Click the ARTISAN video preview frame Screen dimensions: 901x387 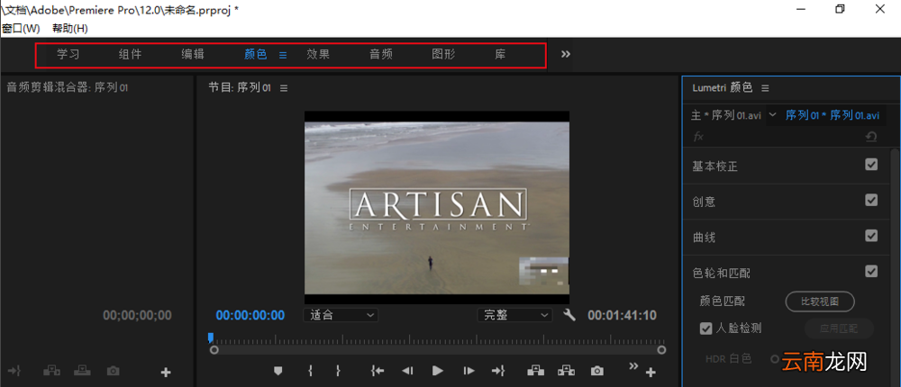tap(437, 207)
